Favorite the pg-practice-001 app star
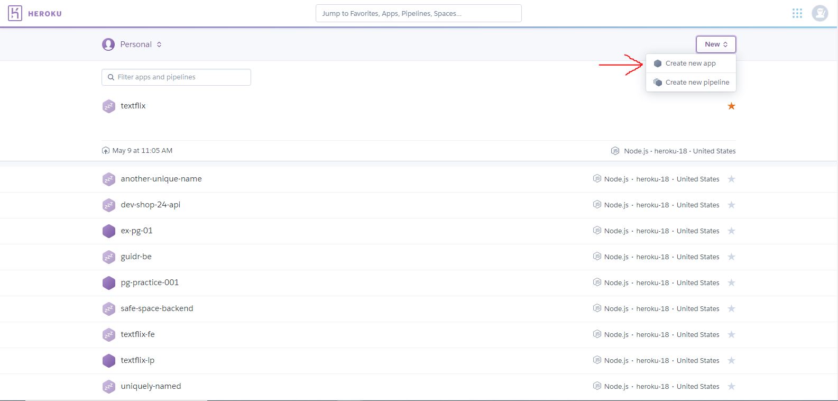 coord(731,283)
